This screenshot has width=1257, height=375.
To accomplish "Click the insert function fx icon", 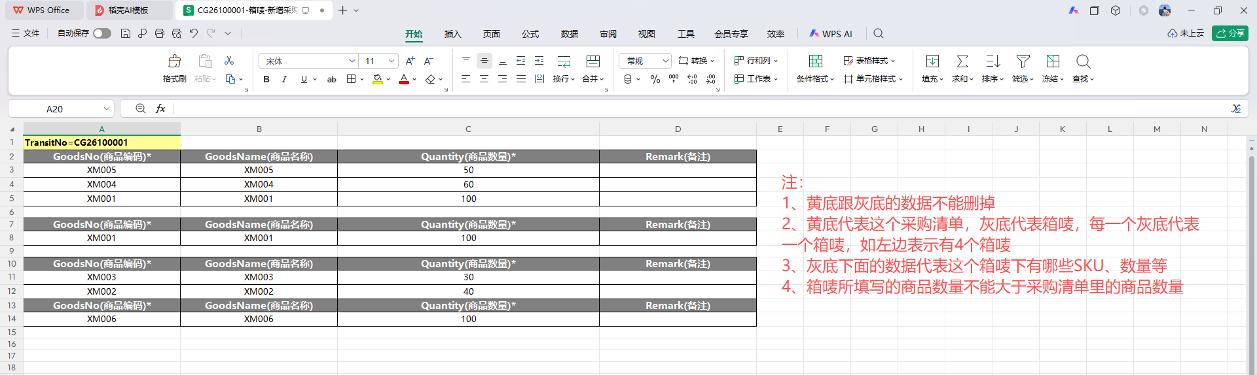I will point(160,108).
